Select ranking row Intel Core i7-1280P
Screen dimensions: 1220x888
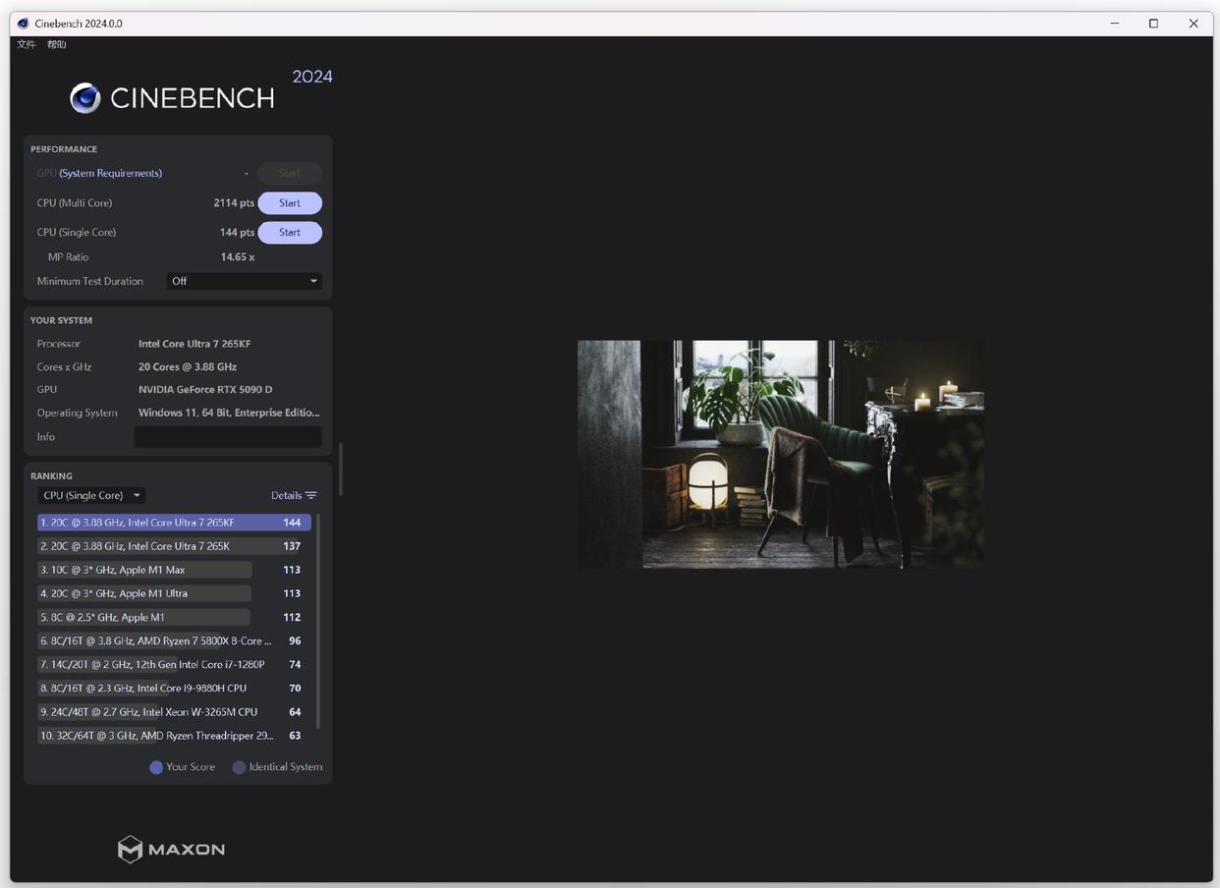coord(174,664)
